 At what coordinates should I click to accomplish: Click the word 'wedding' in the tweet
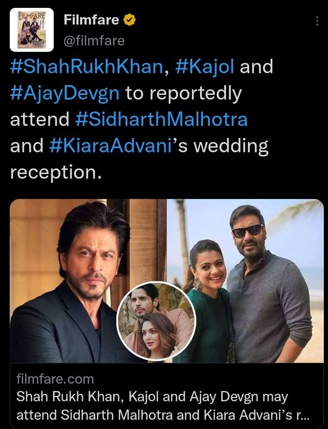coord(231,146)
